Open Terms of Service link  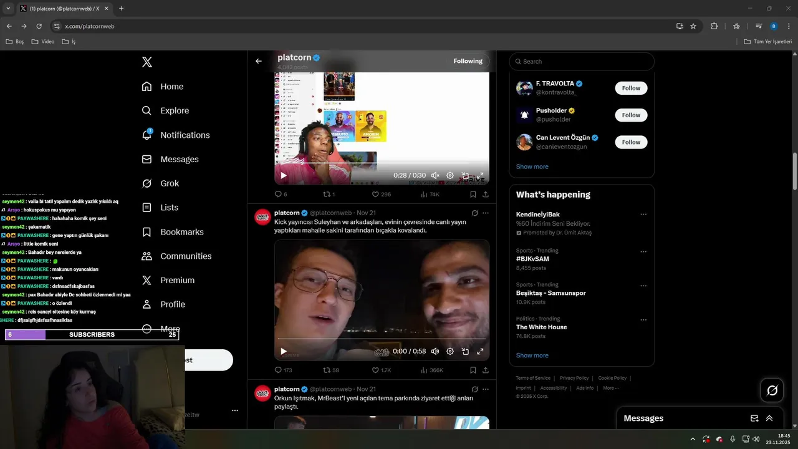tap(533, 378)
